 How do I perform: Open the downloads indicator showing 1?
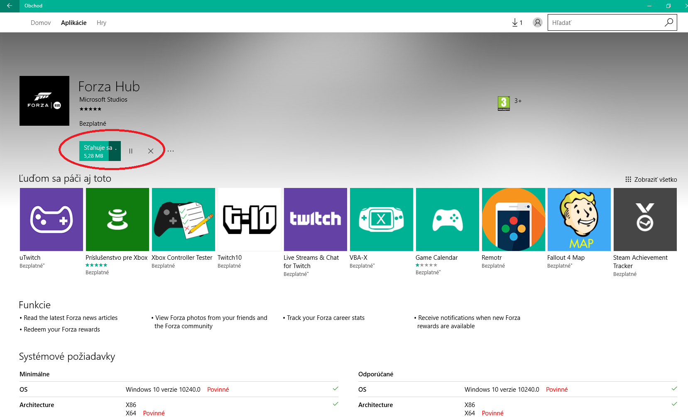click(517, 22)
